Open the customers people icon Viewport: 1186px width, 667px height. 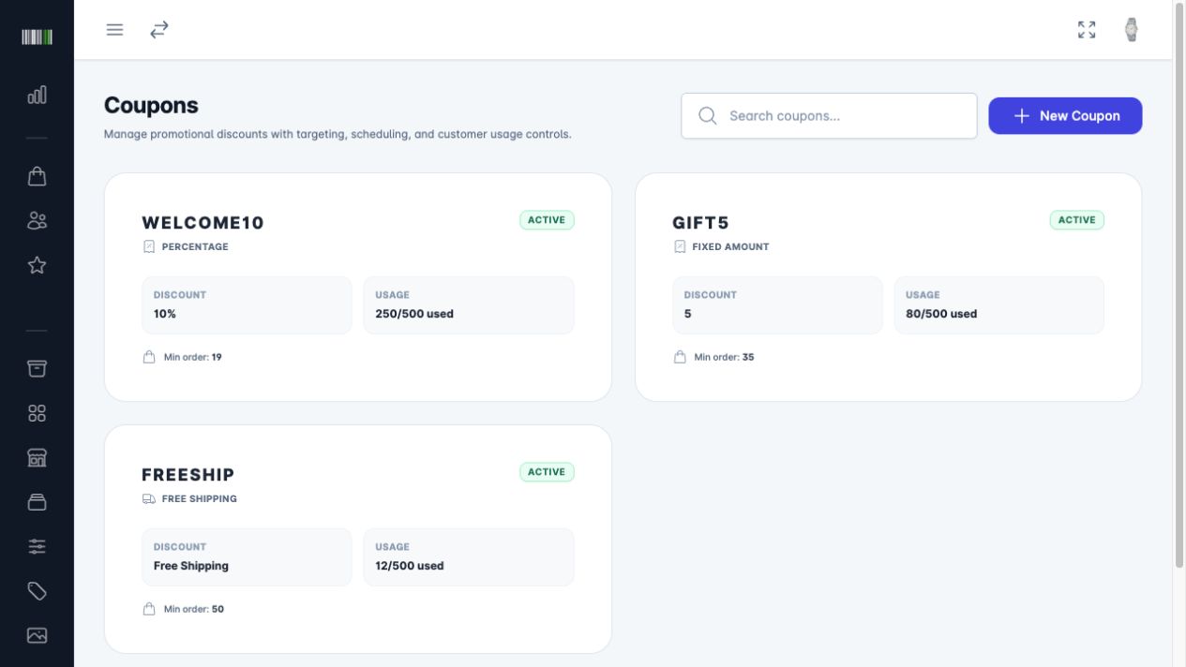coord(37,221)
